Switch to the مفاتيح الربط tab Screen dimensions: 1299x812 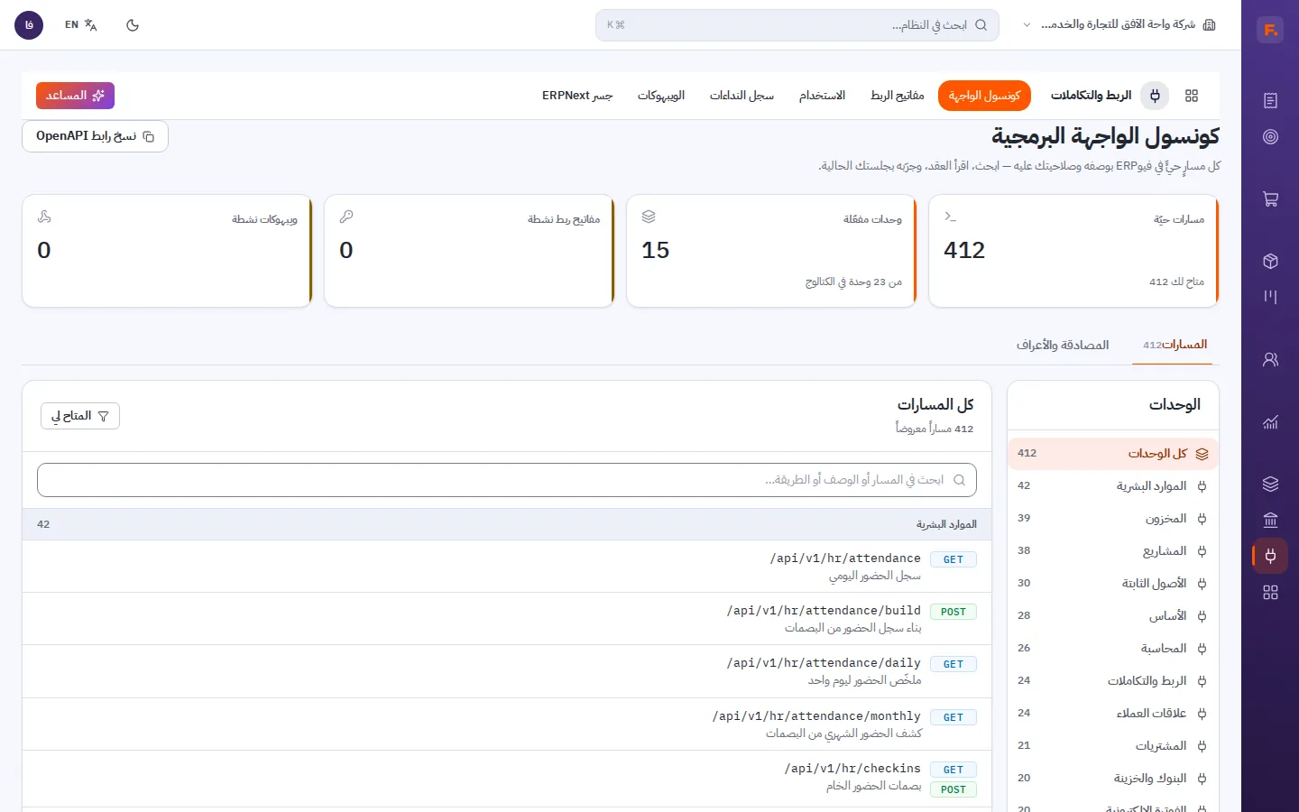(x=898, y=96)
